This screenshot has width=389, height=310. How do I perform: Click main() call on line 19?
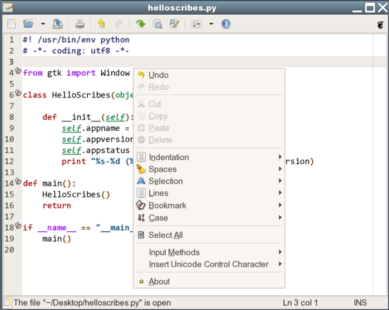coord(57,239)
